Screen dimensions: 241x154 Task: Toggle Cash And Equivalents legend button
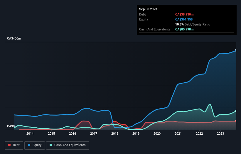68,145
